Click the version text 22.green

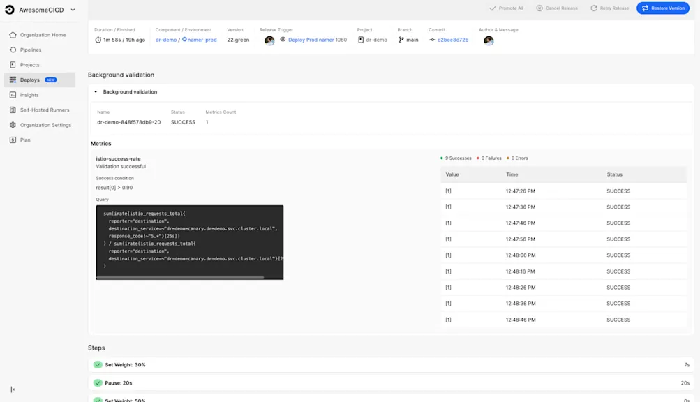(238, 40)
